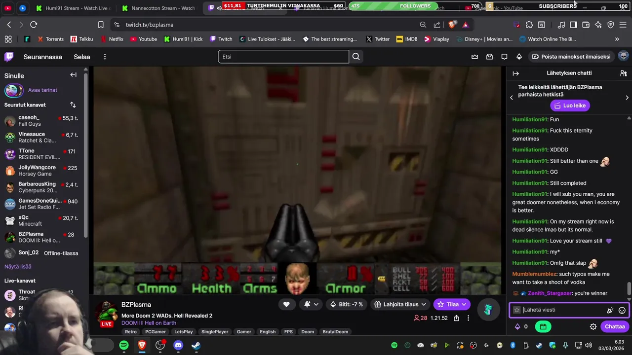Screen dimensions: 632x355
Task: Show hidden bookmarks with double chevron
Action: (617, 39)
